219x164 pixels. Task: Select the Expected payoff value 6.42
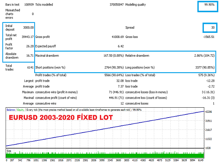(x=121, y=46)
